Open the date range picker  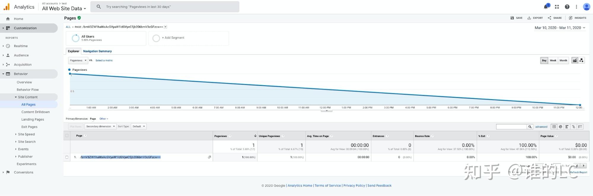tap(560, 28)
